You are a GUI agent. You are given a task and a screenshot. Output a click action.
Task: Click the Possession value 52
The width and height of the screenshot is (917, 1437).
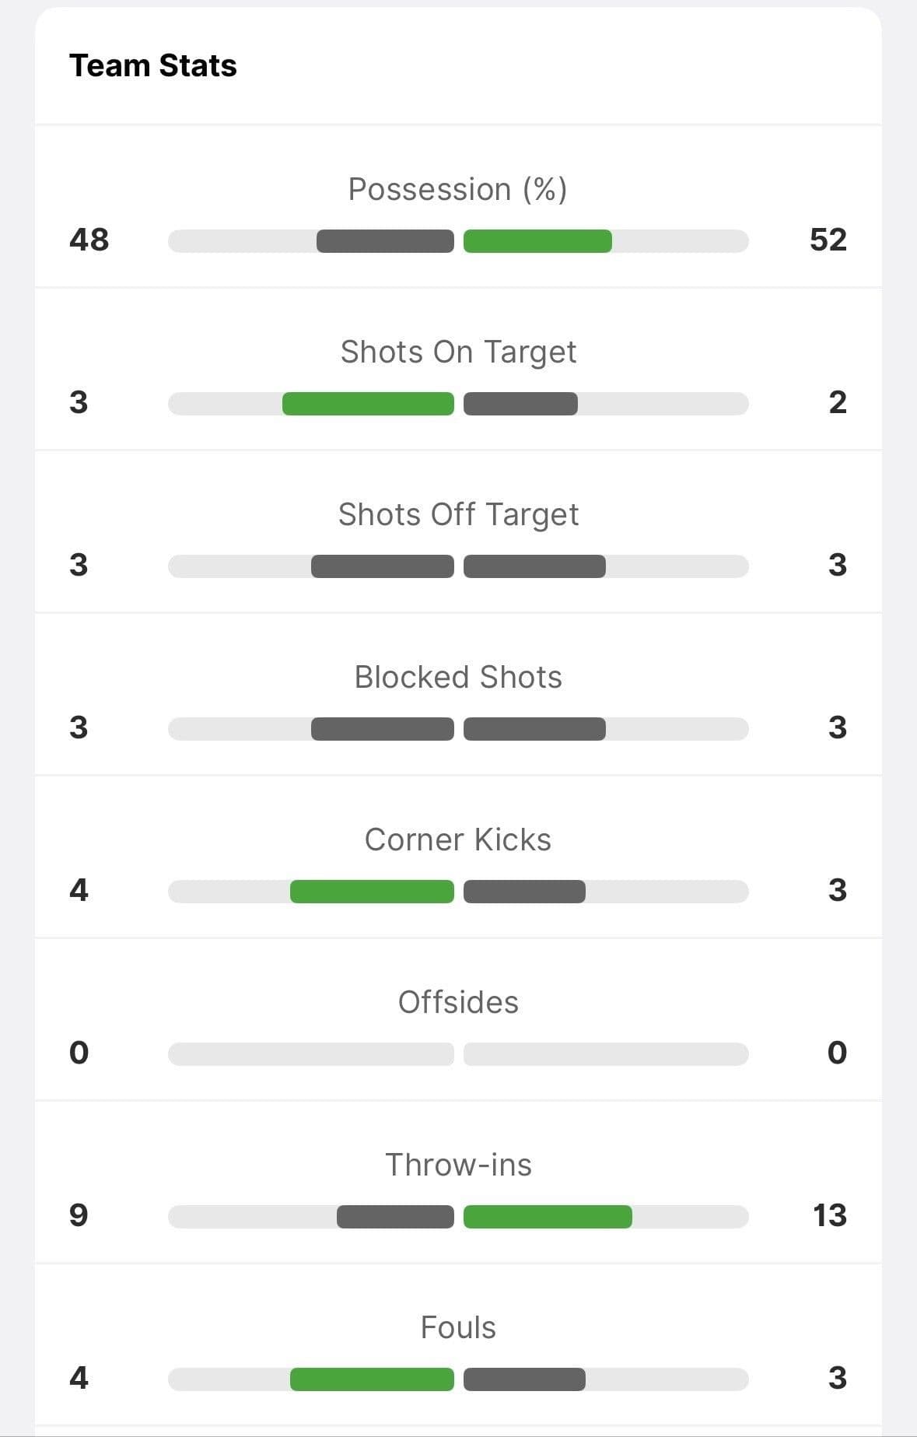pos(828,239)
